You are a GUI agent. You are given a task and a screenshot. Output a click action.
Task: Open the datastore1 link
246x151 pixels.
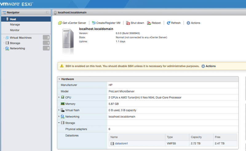(x=121, y=144)
